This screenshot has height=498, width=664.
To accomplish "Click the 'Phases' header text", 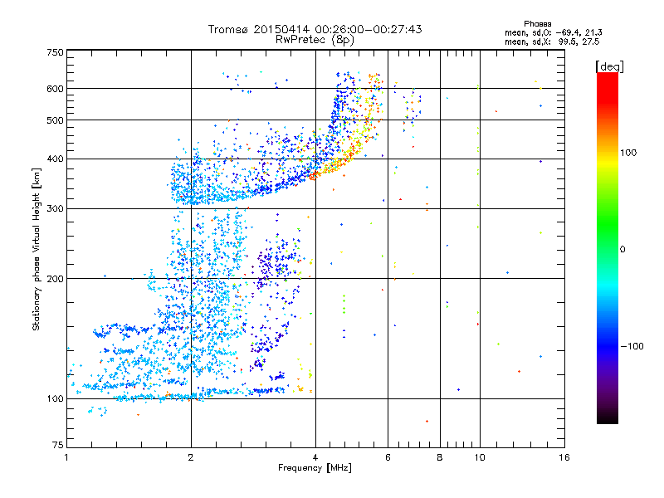I will coord(537,24).
